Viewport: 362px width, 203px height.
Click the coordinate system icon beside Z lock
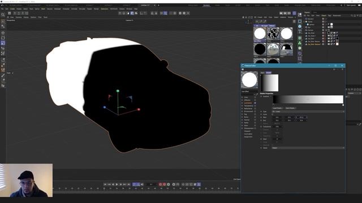(x=27, y=13)
